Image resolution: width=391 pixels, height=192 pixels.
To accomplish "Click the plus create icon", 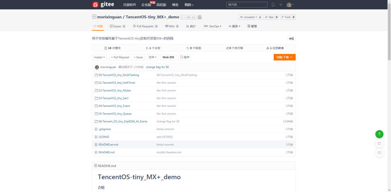I will [x=281, y=5].
